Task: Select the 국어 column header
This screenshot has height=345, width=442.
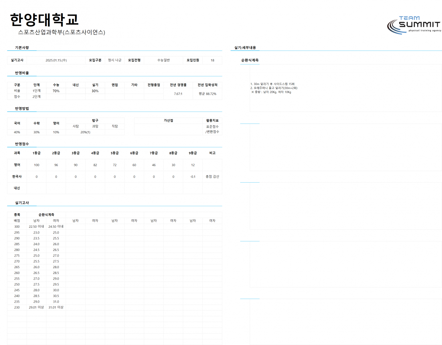Action: (17, 124)
